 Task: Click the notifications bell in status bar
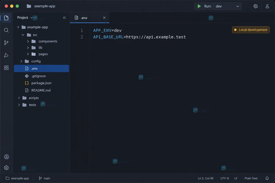coord(267,178)
